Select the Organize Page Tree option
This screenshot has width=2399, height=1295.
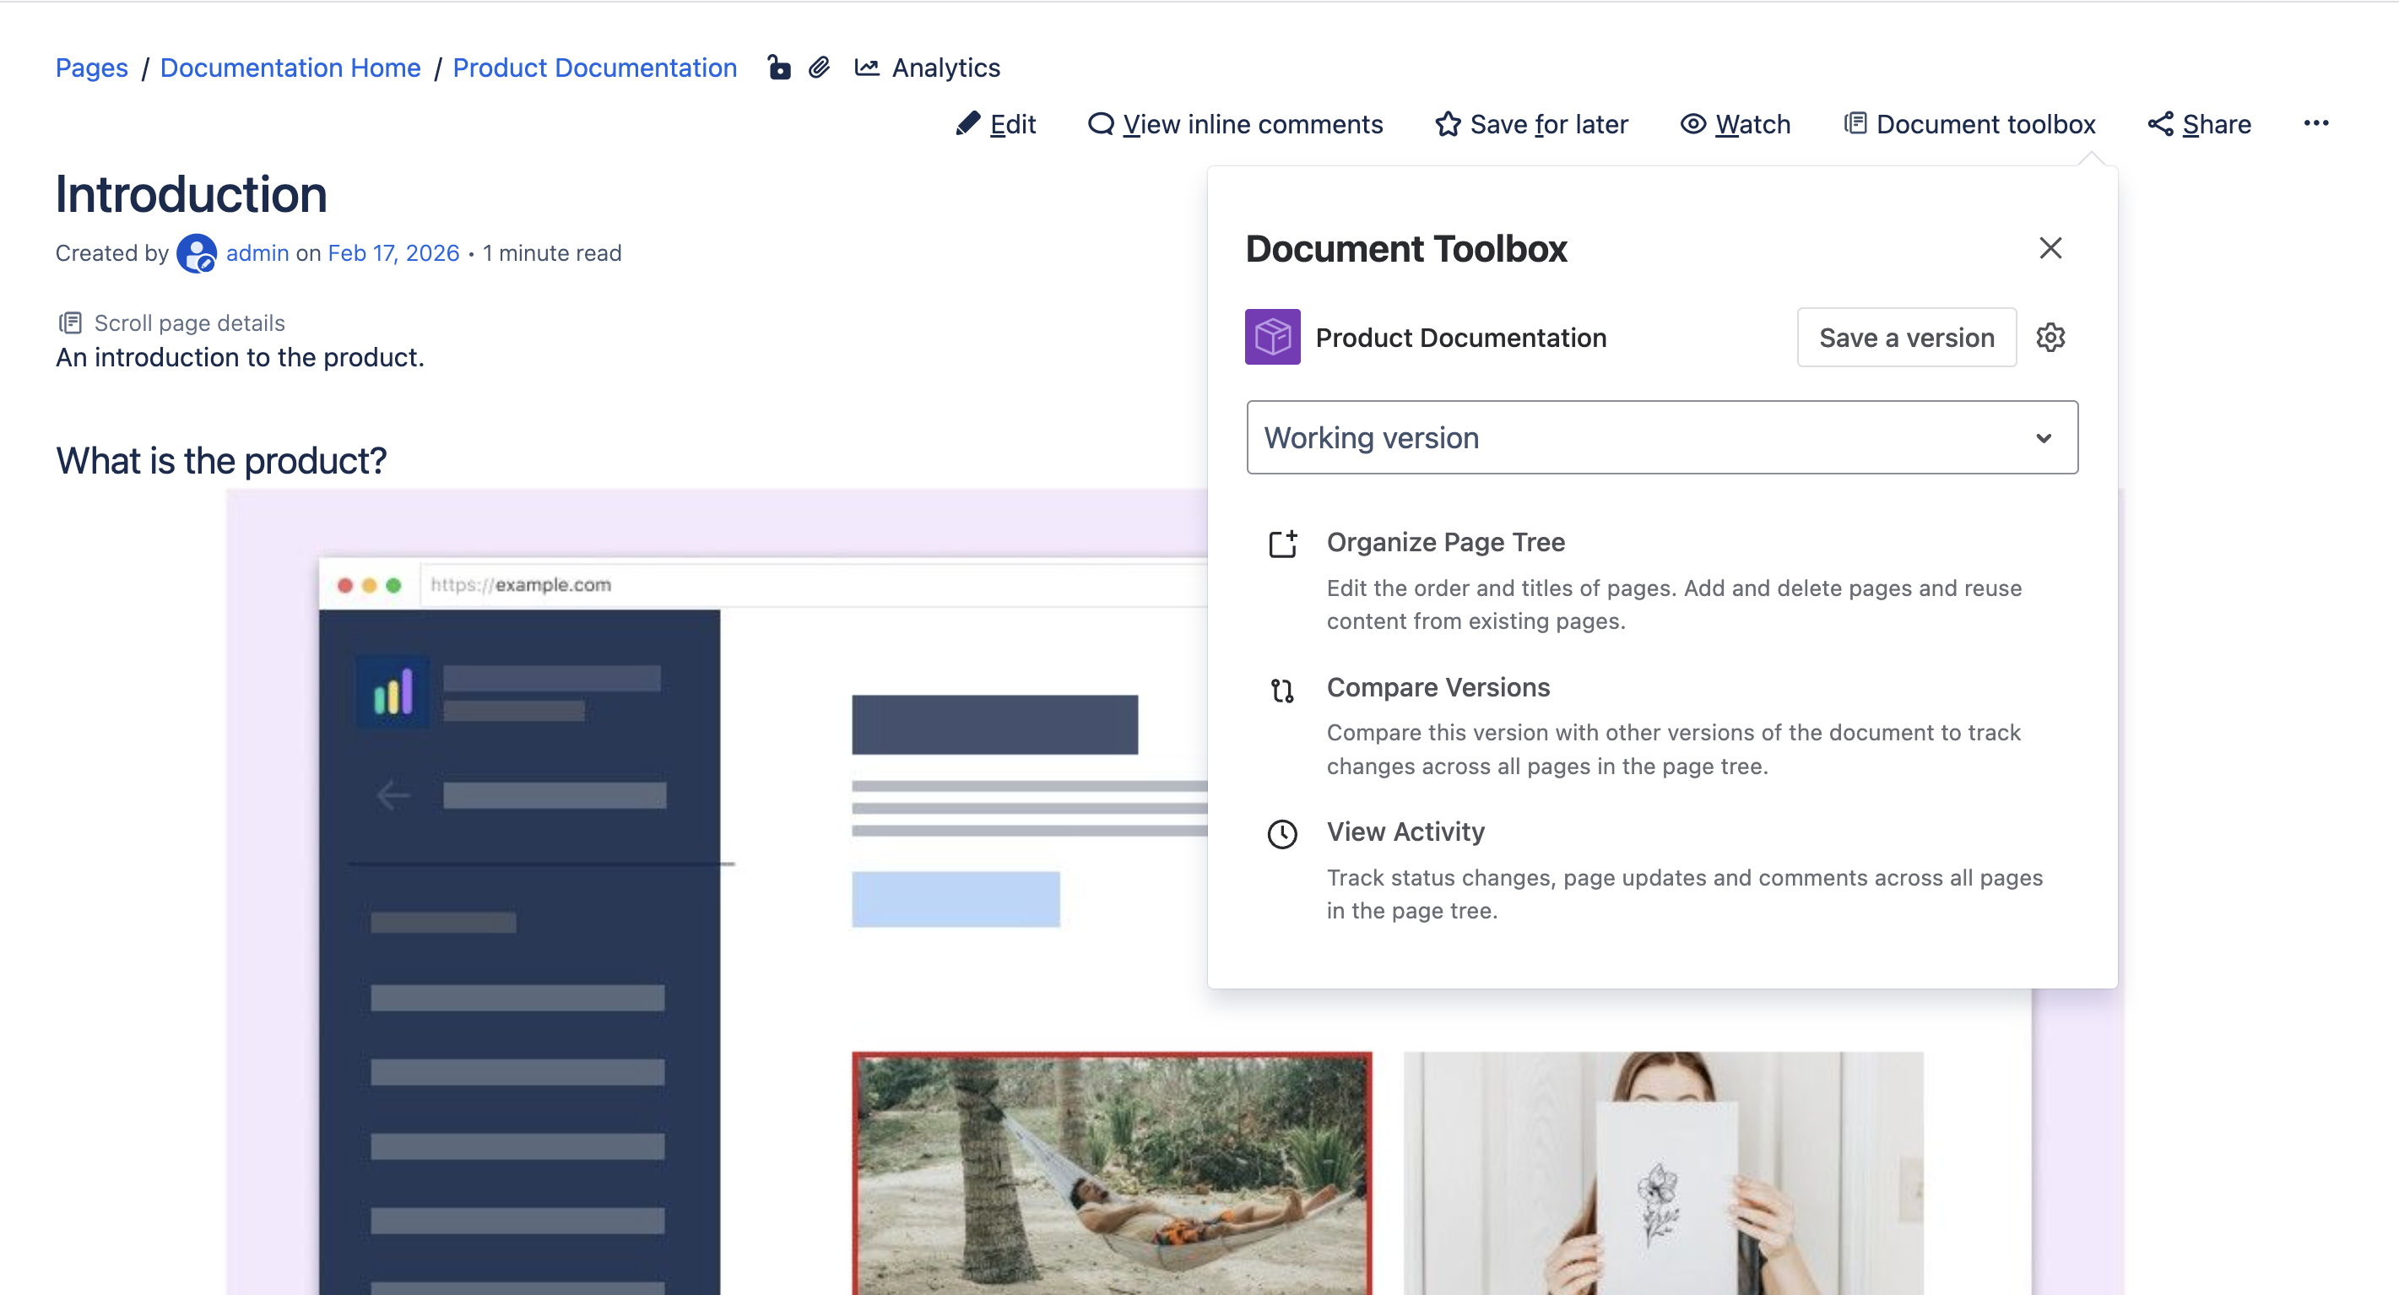[1445, 542]
